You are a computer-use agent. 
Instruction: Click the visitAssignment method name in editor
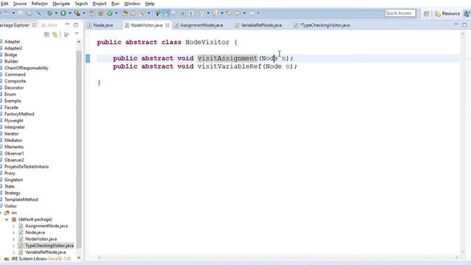(227, 58)
